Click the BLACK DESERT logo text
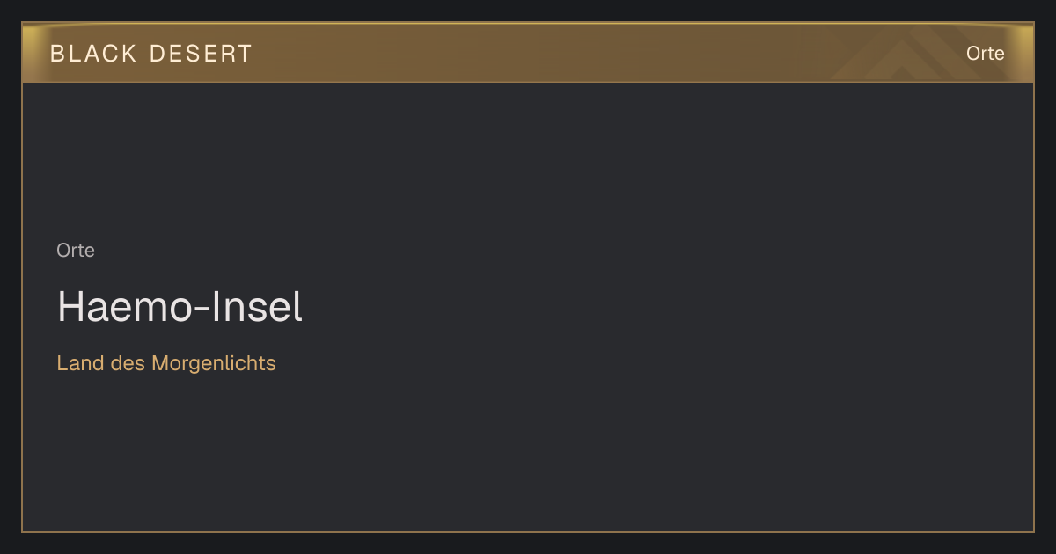The image size is (1056, 554). coord(151,54)
